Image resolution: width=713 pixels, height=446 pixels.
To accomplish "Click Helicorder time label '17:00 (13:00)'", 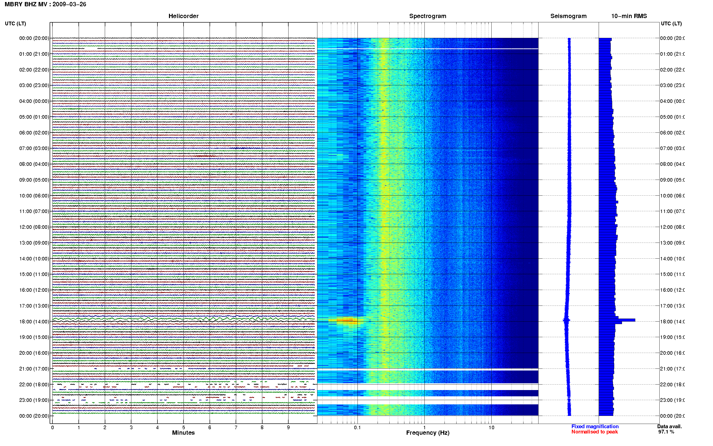I will [34, 306].
